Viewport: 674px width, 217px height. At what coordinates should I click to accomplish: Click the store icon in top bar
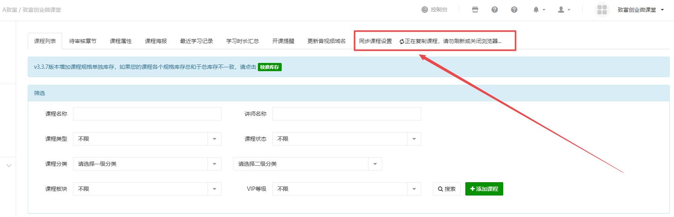[x=475, y=10]
